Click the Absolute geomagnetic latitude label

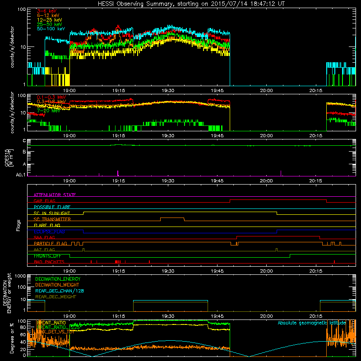click(312, 323)
